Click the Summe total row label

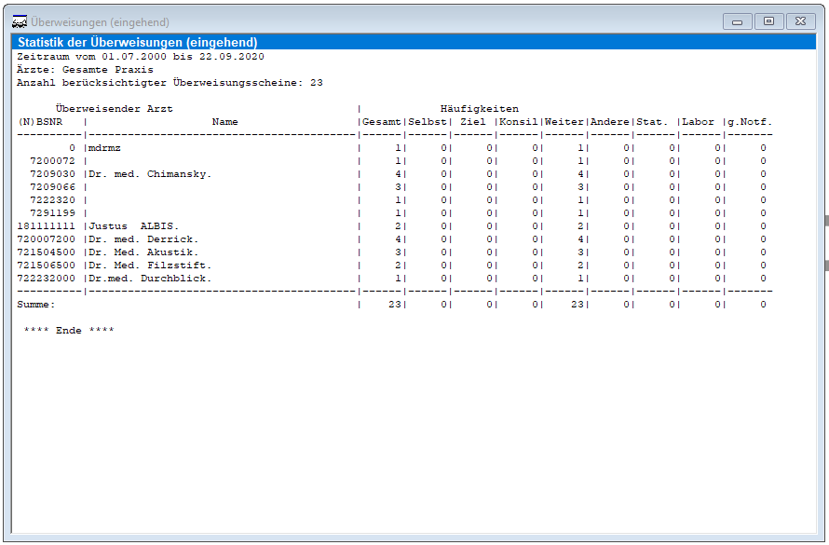click(36, 305)
